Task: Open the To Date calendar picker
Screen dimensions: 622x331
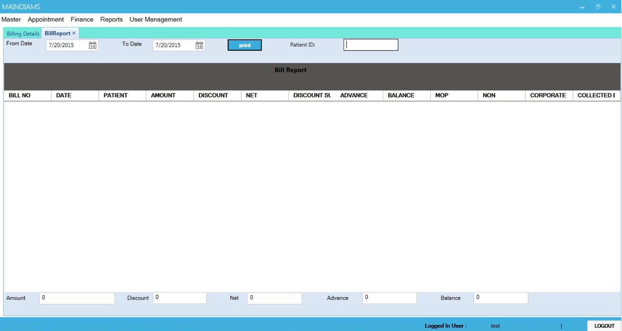Action: [x=199, y=45]
